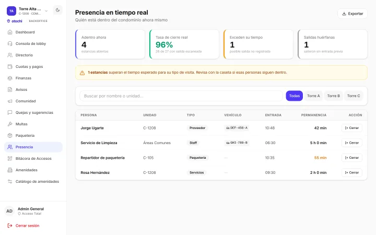Expand the Torre Alta condominium selector chevron
The width and height of the screenshot is (376, 235).
click(x=46, y=11)
